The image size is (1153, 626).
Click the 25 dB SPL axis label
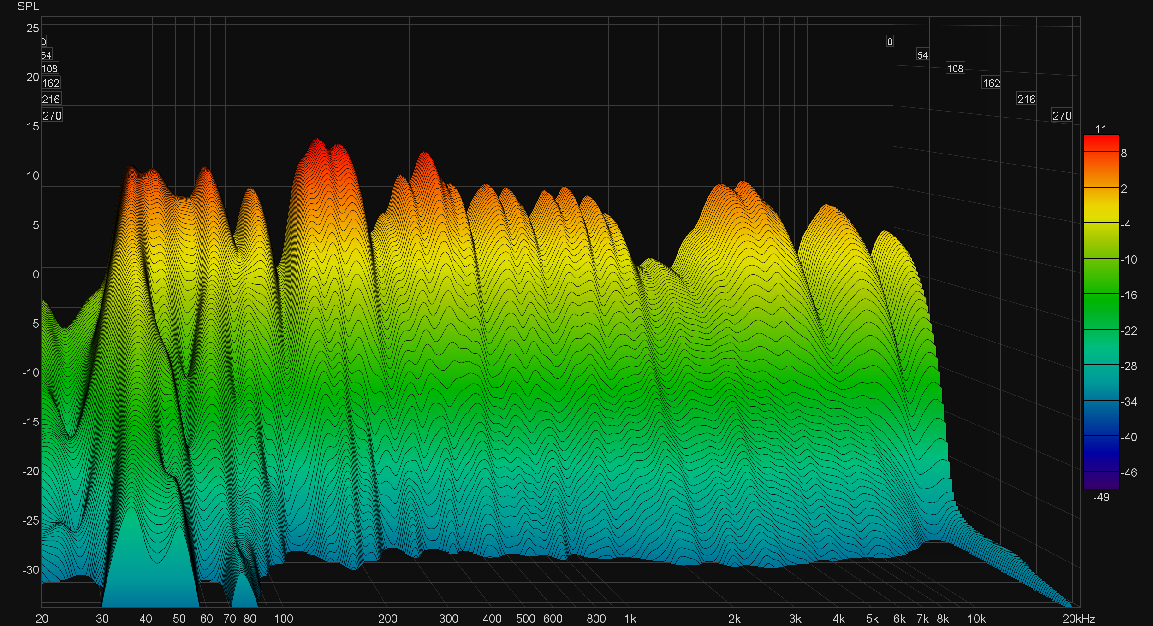tap(33, 29)
